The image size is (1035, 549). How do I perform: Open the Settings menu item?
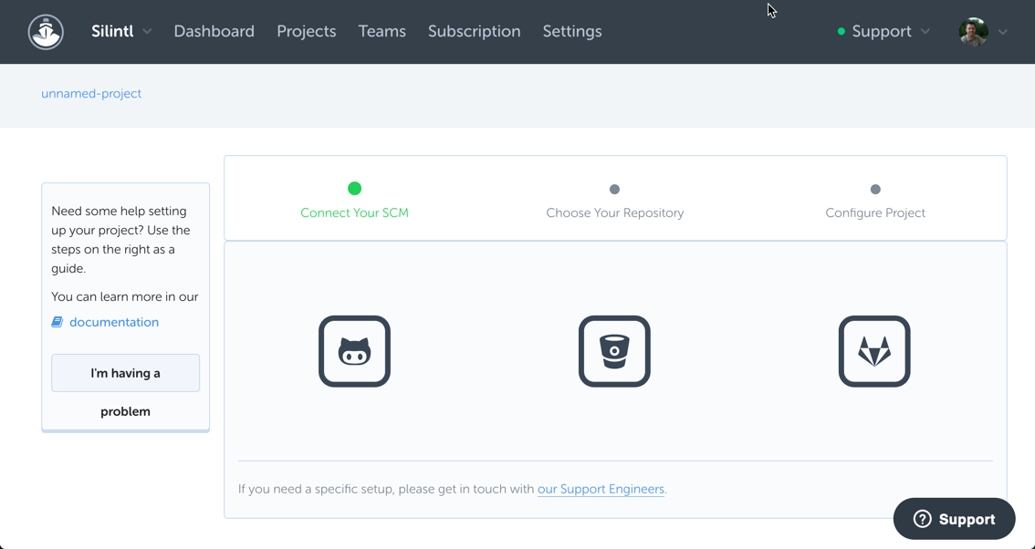[x=571, y=32]
